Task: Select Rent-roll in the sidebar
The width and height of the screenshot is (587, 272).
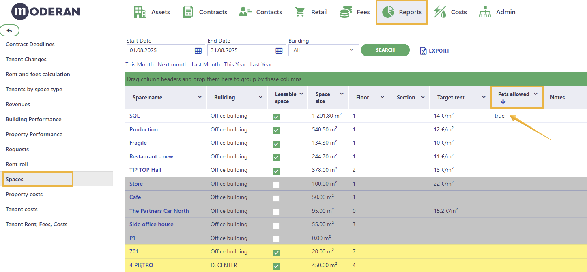Action: (17, 164)
